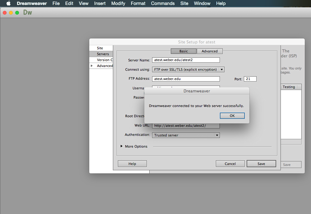Switch to the Advanced tab

pos(210,51)
